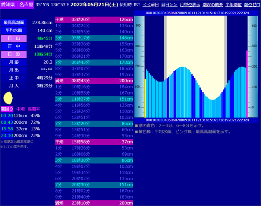The image size is (261, 206).
Task: Select the 3分 05時17分 148cm row
Action: tap(94, 38)
